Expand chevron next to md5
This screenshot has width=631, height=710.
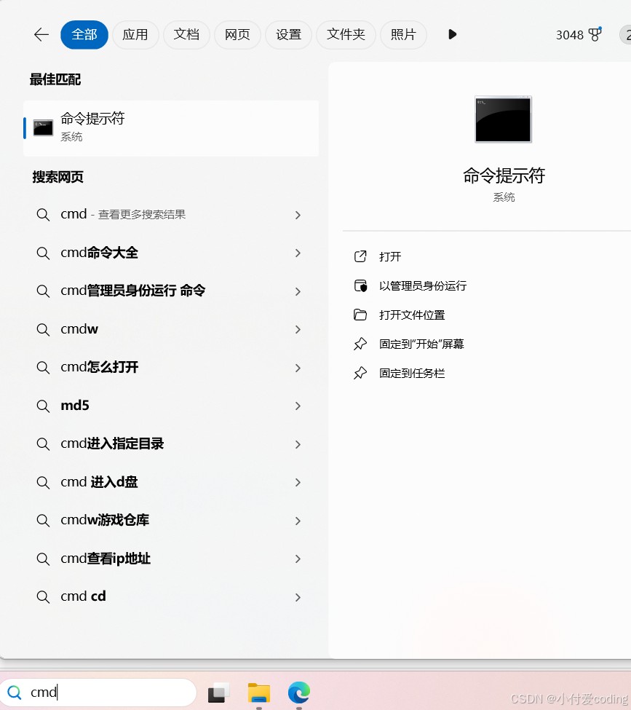pos(298,406)
